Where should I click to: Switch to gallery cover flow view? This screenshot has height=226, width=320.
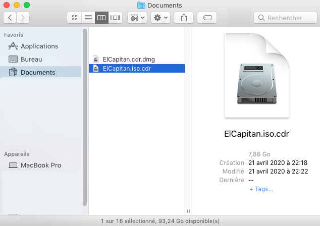pyautogui.click(x=115, y=18)
